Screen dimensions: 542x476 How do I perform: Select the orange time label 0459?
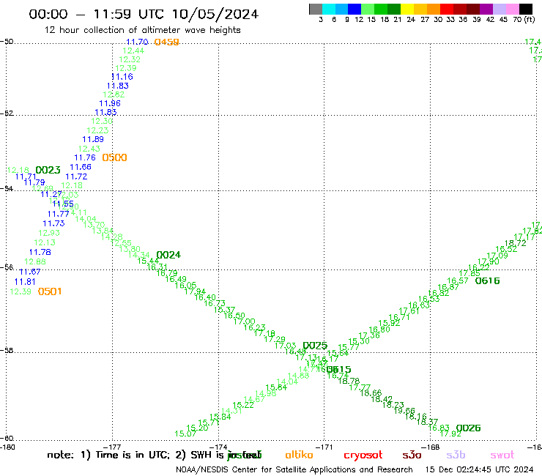point(166,42)
